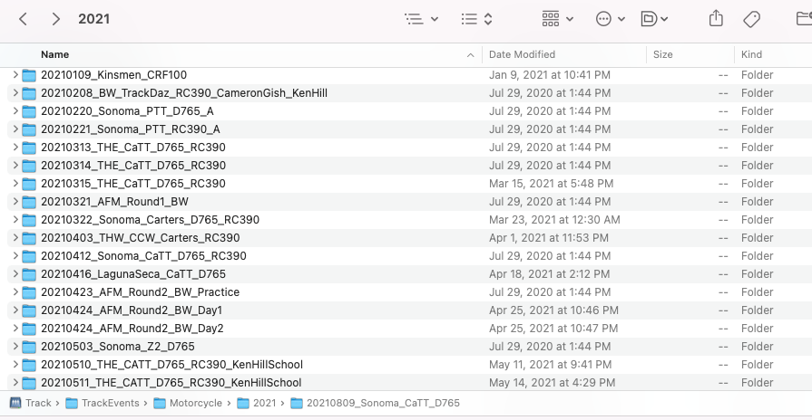Sort by the Name column header

(55, 54)
